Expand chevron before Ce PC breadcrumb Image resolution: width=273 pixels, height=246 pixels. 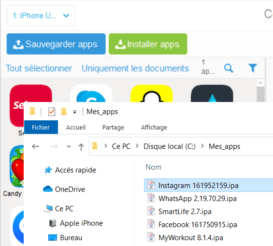pyautogui.click(x=105, y=146)
